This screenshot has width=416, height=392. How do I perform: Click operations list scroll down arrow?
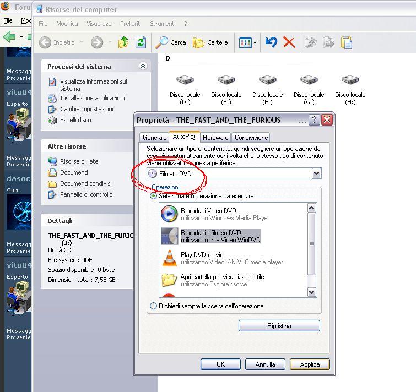click(x=311, y=292)
